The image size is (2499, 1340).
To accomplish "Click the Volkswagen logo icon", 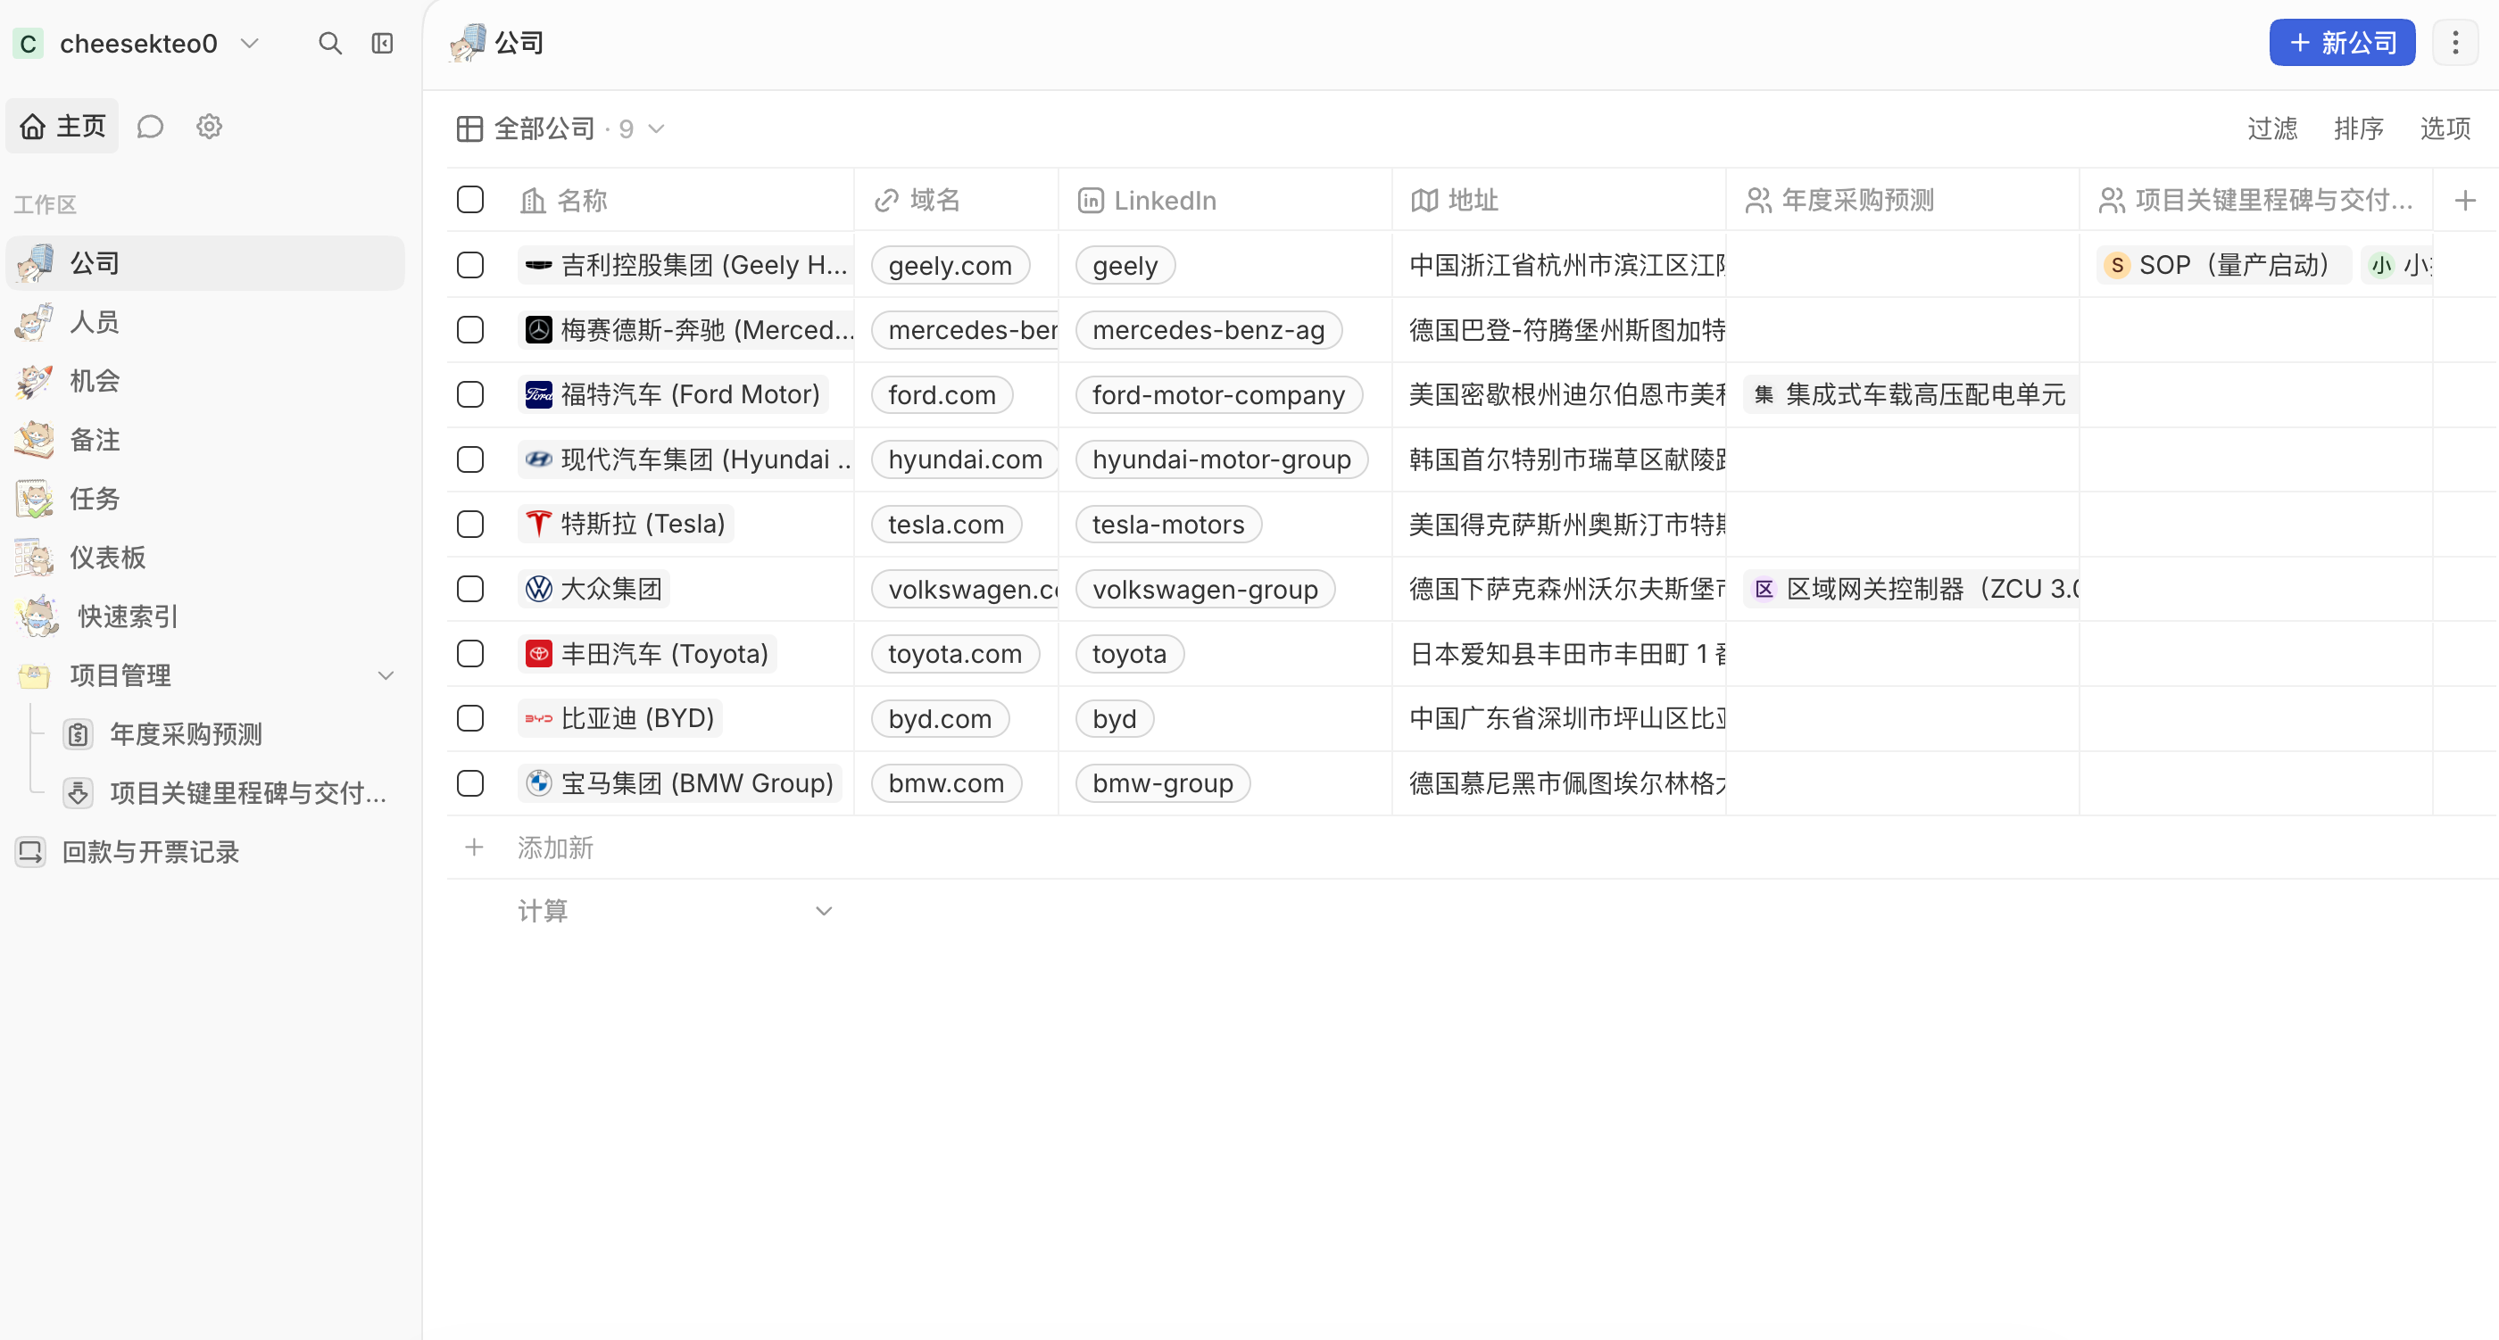I will tap(538, 589).
